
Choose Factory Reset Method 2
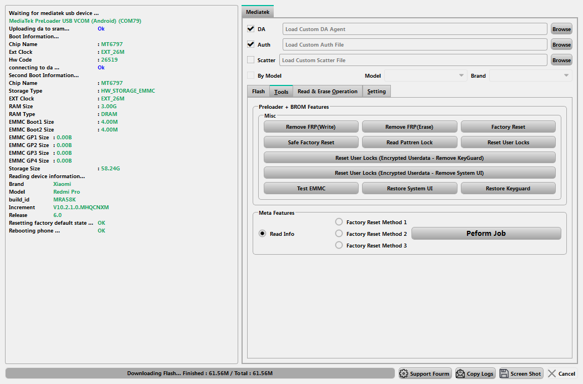[x=339, y=234]
